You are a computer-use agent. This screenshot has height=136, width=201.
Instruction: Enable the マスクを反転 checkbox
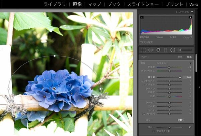[x=153, y=131]
